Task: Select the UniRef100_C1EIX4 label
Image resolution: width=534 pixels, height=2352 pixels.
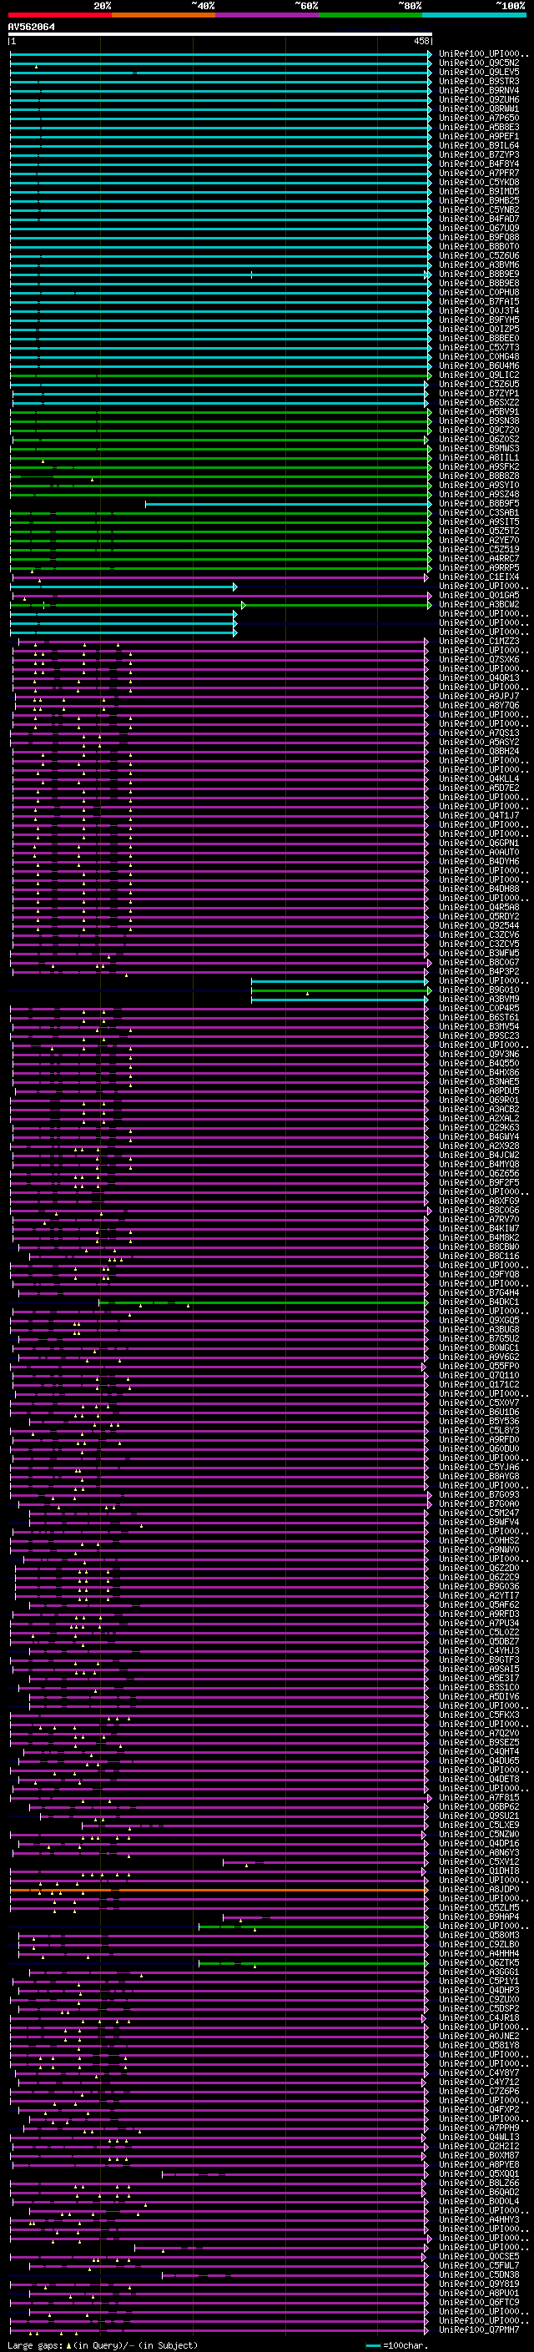Action: (x=478, y=577)
